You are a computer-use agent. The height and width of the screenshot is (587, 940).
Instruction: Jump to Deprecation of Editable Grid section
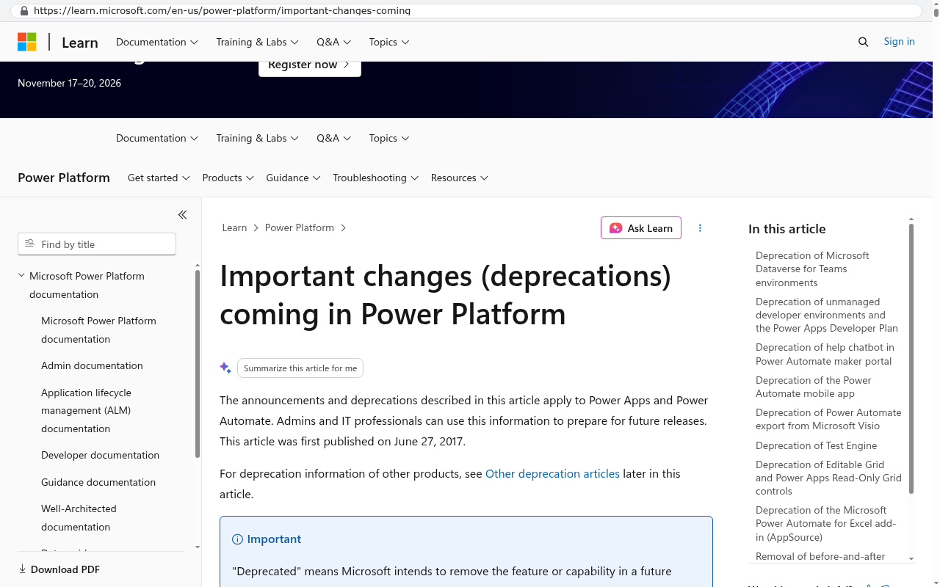(x=828, y=478)
